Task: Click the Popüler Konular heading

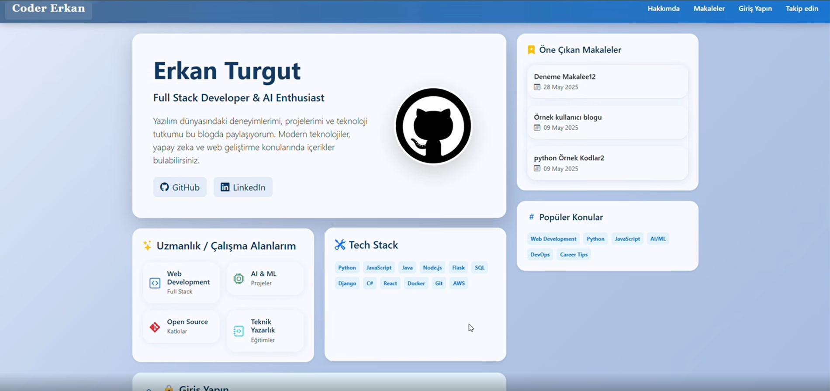Action: 571,217
